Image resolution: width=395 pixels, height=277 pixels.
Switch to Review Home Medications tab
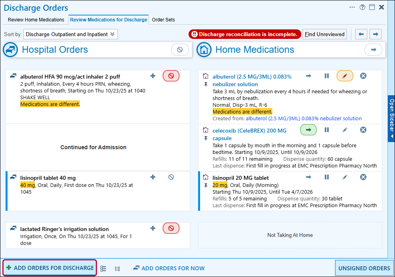click(36, 19)
